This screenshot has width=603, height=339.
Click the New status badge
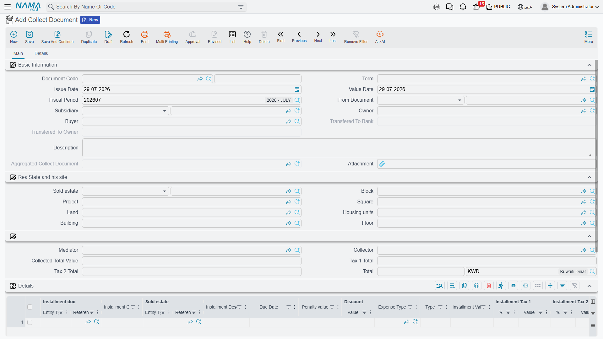(x=90, y=20)
